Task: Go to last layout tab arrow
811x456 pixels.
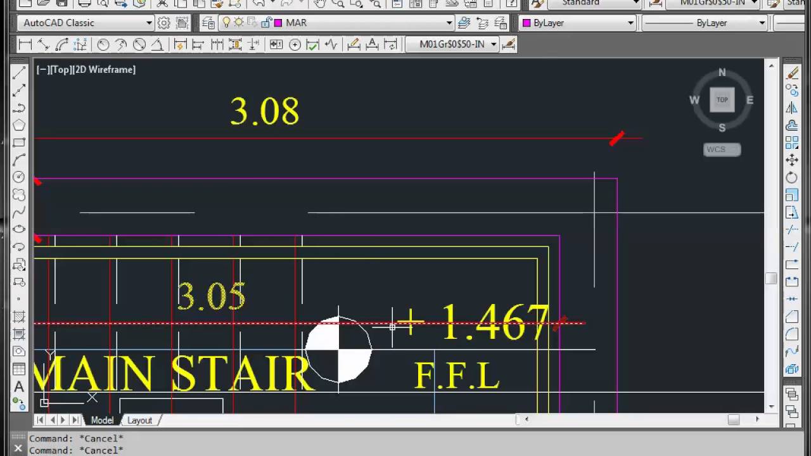Action: pyautogui.click(x=75, y=420)
